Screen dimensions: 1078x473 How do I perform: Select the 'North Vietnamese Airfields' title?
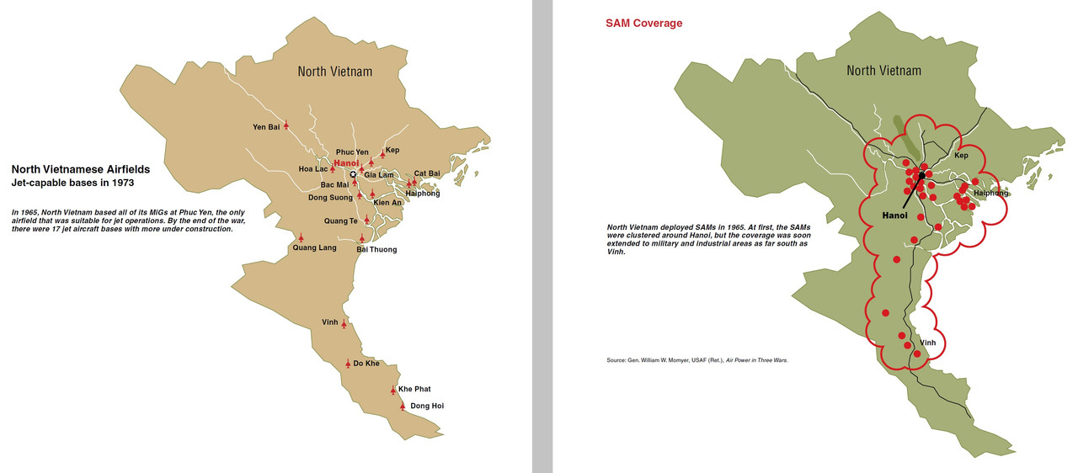pyautogui.click(x=81, y=169)
